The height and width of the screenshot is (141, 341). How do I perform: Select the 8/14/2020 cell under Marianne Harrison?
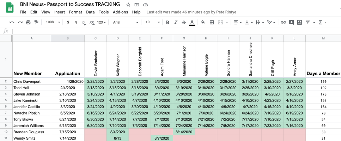(x=184, y=132)
